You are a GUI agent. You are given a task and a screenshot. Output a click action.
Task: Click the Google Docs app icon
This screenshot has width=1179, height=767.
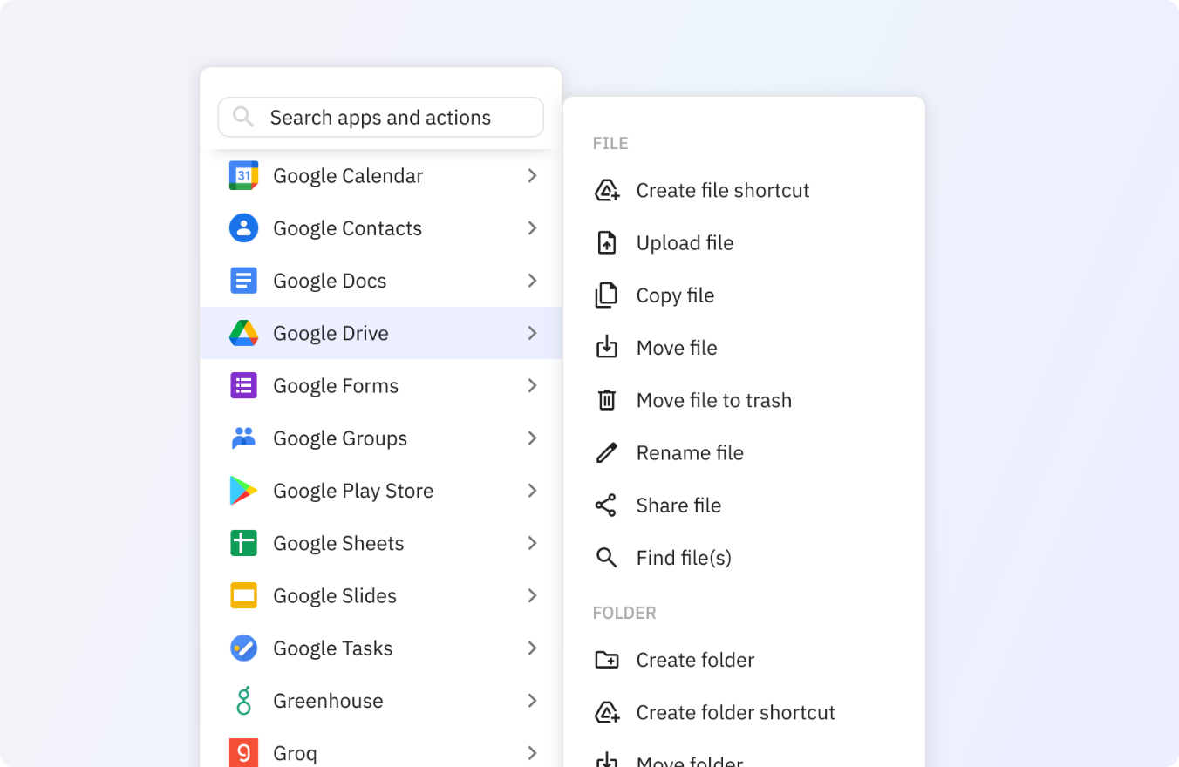pos(243,281)
